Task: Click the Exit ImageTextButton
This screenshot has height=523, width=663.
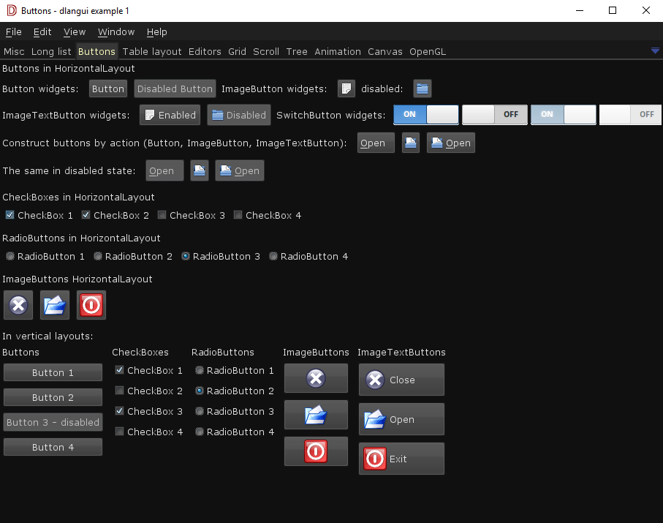Action: point(401,459)
